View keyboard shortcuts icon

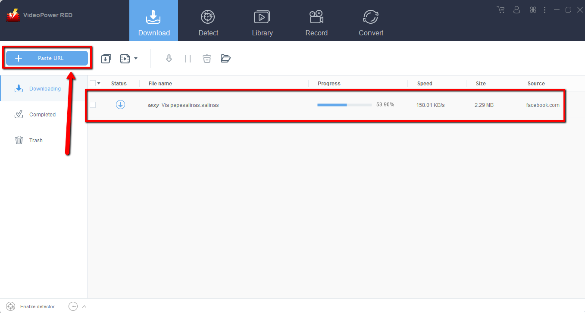[x=533, y=9]
